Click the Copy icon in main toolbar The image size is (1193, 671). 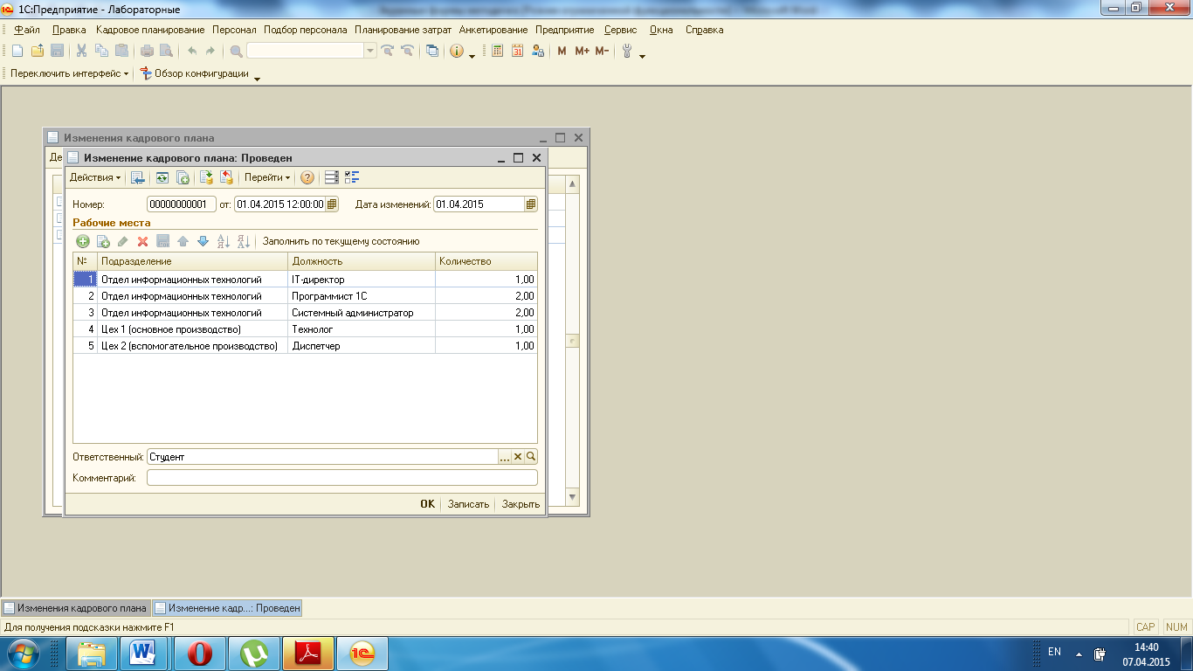click(x=101, y=51)
